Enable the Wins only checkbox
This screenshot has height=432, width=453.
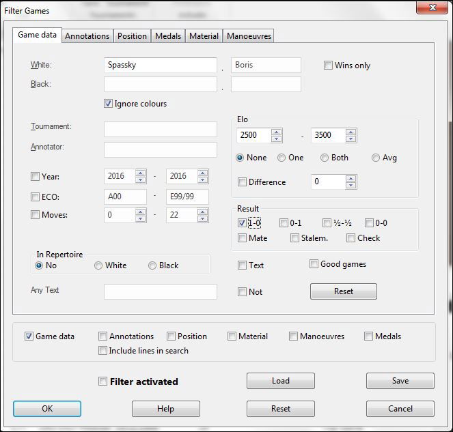point(329,66)
